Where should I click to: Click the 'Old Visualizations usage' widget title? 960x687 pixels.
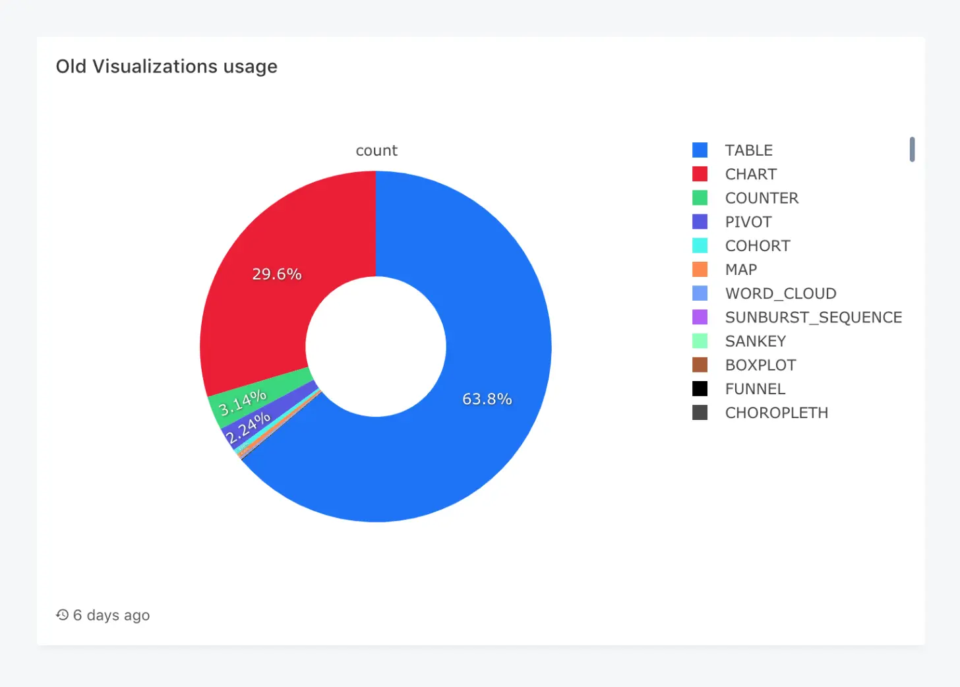coord(167,67)
